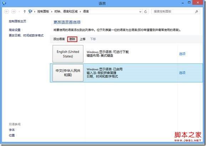Expand the arrow after 控制面板 breadcrumb

coord(52,12)
